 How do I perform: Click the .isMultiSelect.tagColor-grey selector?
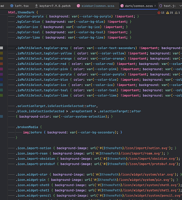click(x=42, y=48)
